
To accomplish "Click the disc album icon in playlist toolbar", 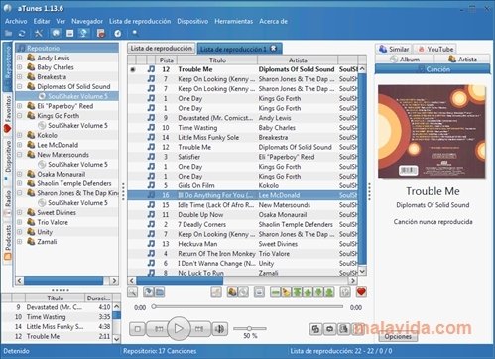I will [x=243, y=292].
